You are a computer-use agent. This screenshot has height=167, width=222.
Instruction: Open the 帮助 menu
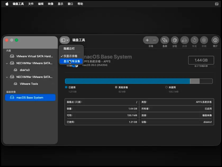80,4
